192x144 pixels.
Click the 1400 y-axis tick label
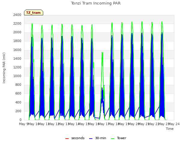coord(17,59)
